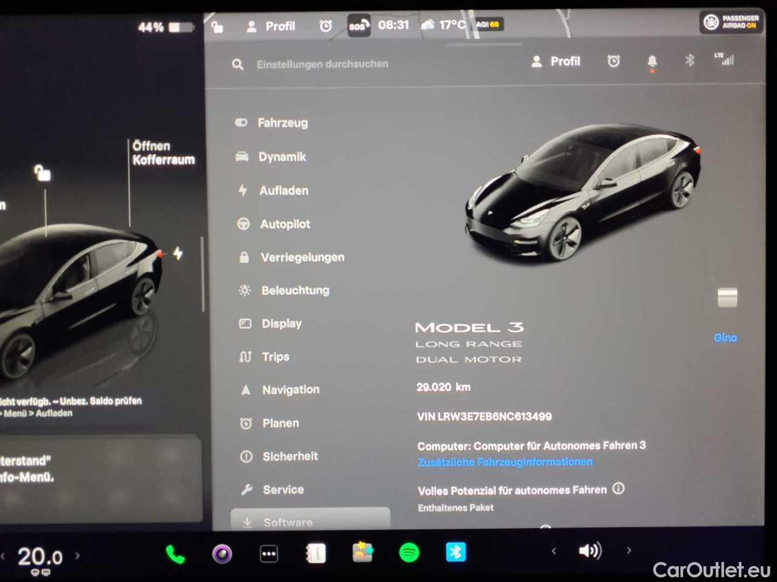Screen dimensions: 777x582
Task: Open the Verriegelungen settings menu
Action: point(291,257)
